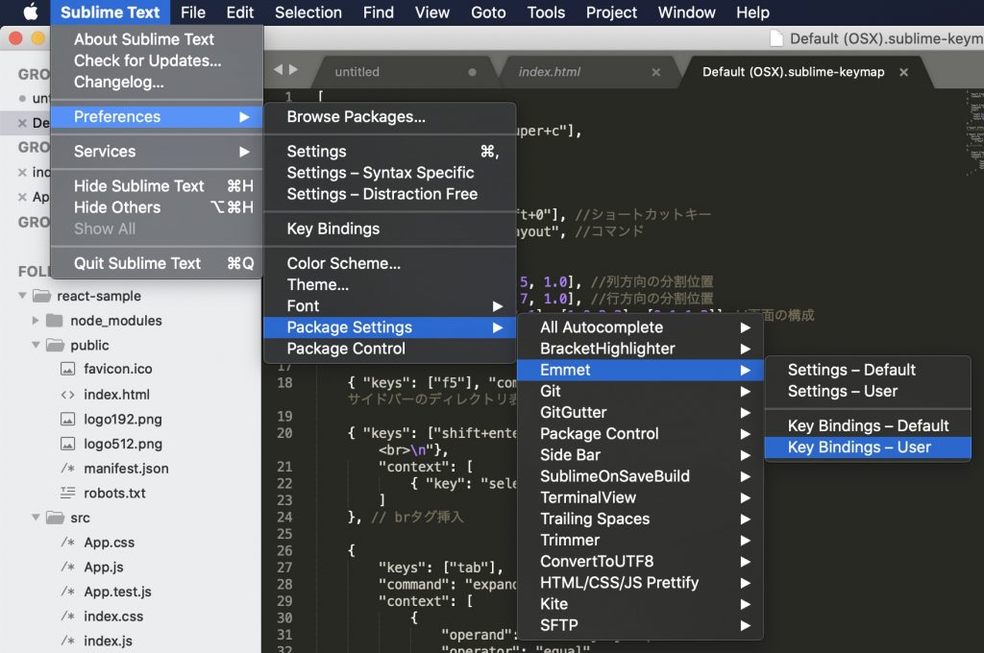Choose Changelog menu item

pyautogui.click(x=157, y=83)
